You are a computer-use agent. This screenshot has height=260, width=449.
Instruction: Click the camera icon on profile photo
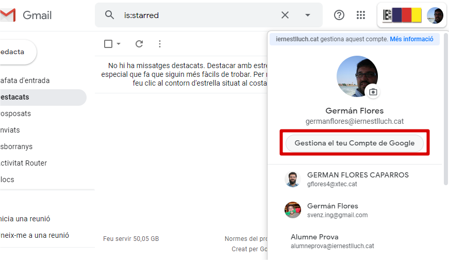point(373,92)
